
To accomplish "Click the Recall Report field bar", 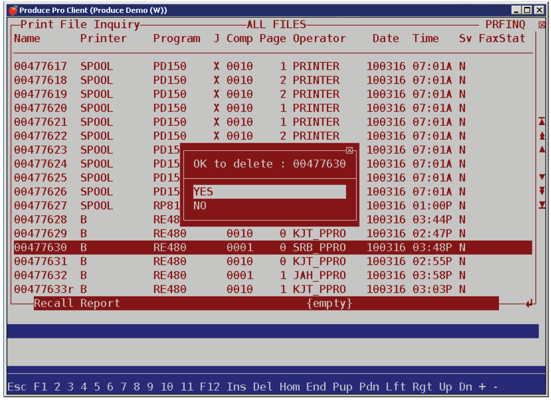I will tap(266, 303).
